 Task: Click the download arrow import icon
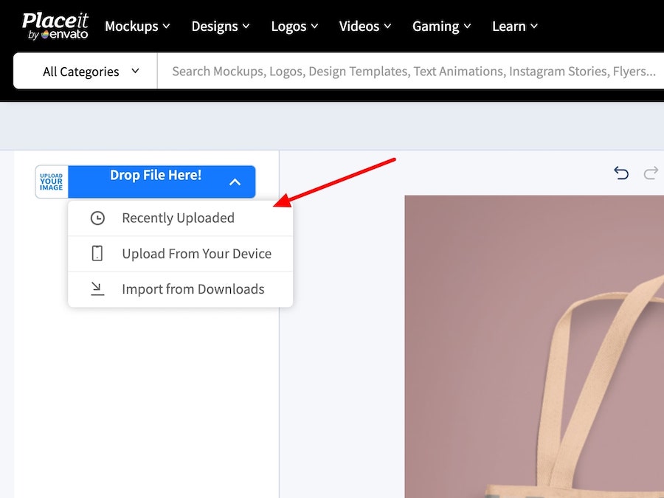coord(97,289)
